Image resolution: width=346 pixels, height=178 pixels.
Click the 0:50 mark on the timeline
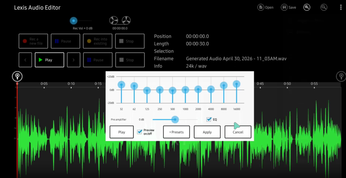(x=287, y=84)
